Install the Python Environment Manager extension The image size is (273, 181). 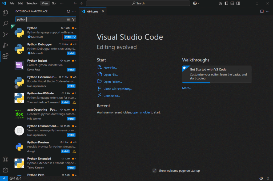(71, 135)
